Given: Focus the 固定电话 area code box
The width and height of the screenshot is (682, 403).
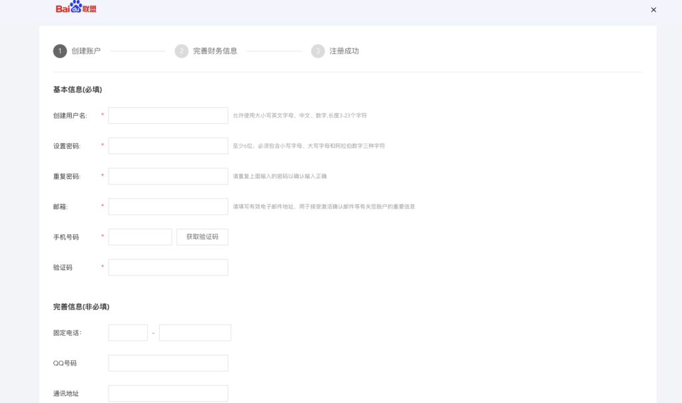Looking at the screenshot, I should 128,333.
